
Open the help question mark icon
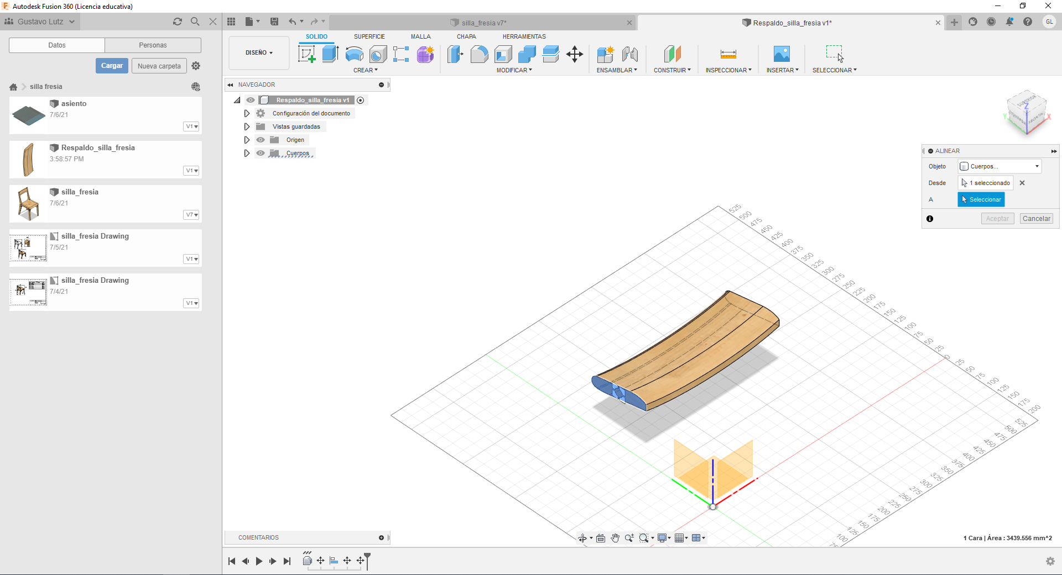pyautogui.click(x=1028, y=22)
